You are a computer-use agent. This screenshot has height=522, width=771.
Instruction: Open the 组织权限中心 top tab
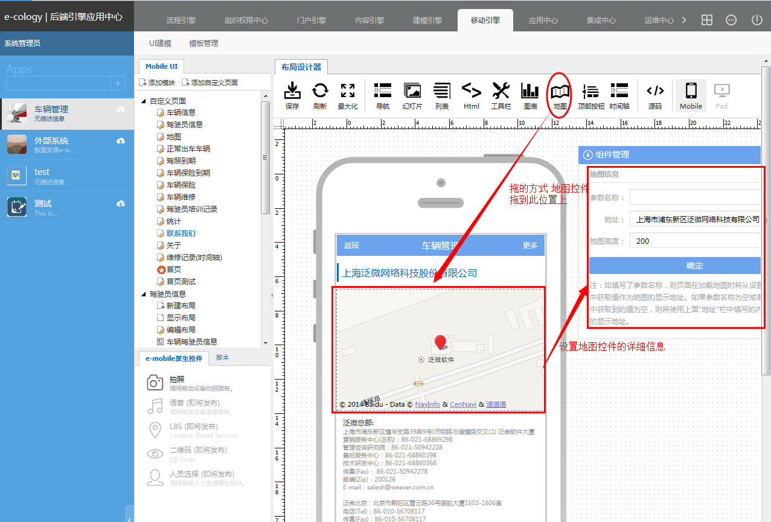[246, 20]
